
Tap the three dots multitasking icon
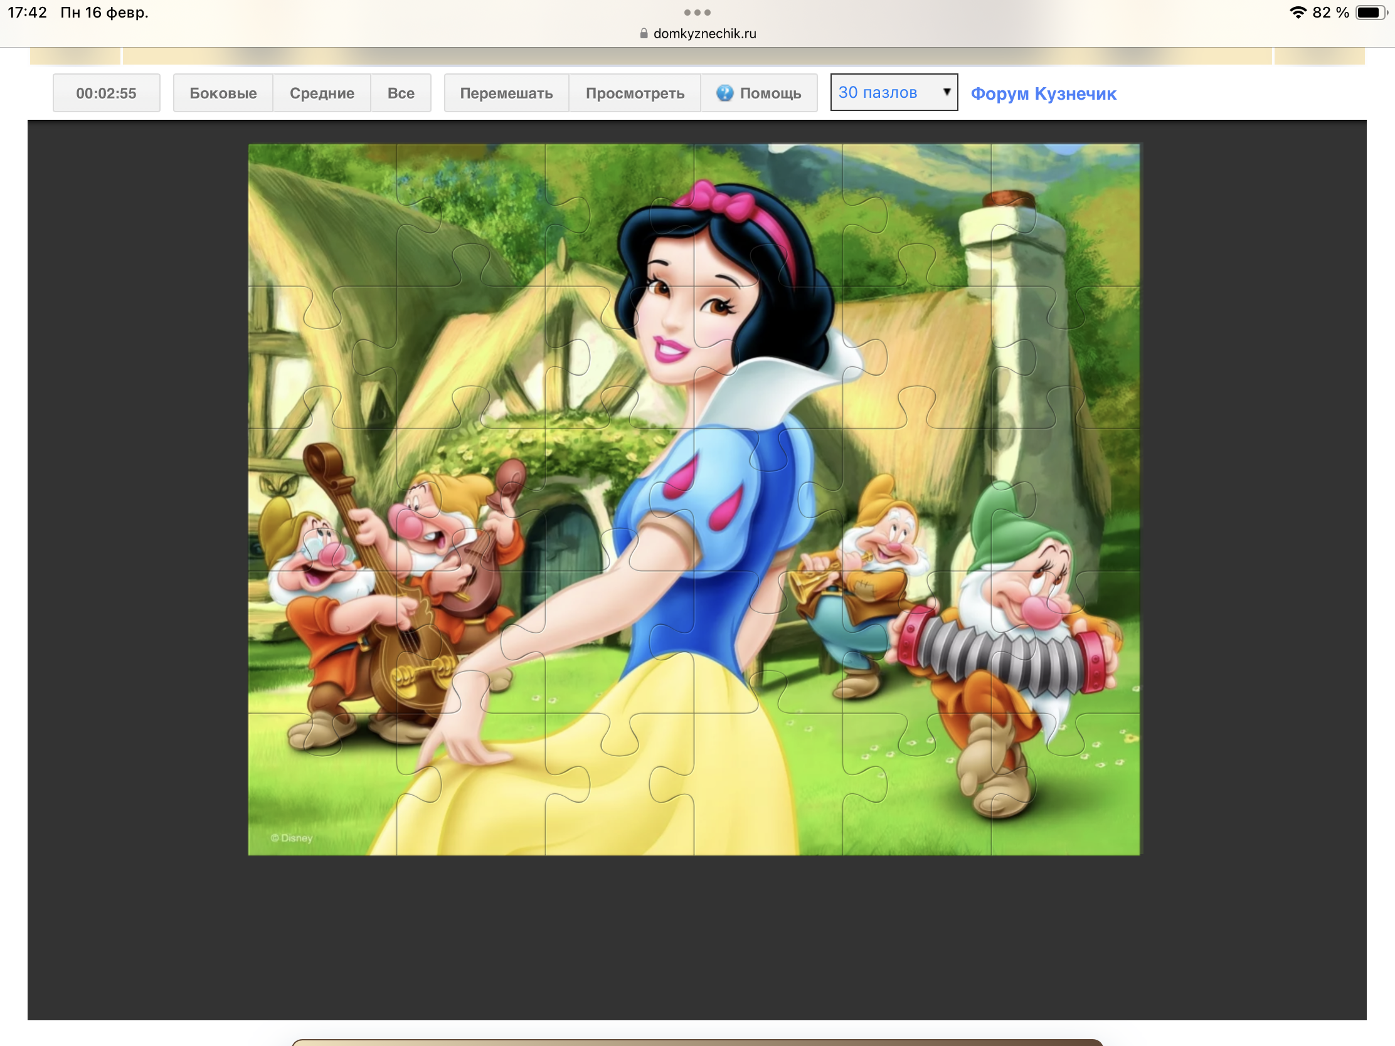click(697, 13)
